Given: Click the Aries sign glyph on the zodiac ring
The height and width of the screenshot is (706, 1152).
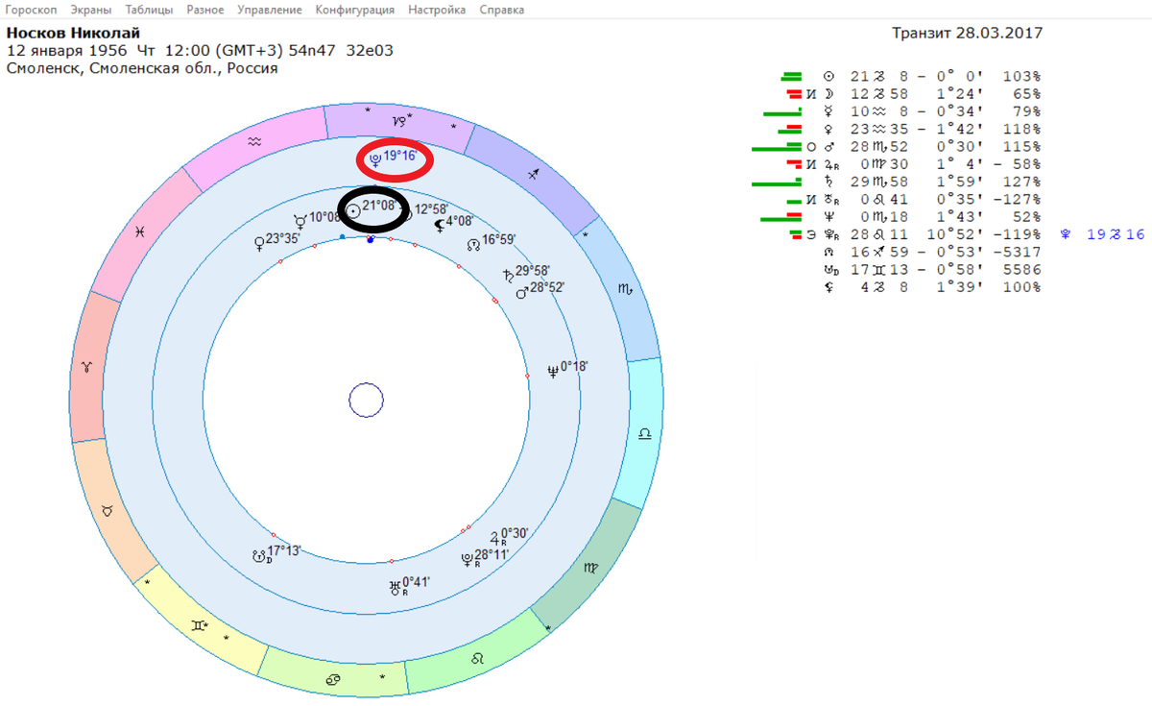Looking at the screenshot, I should [x=88, y=367].
